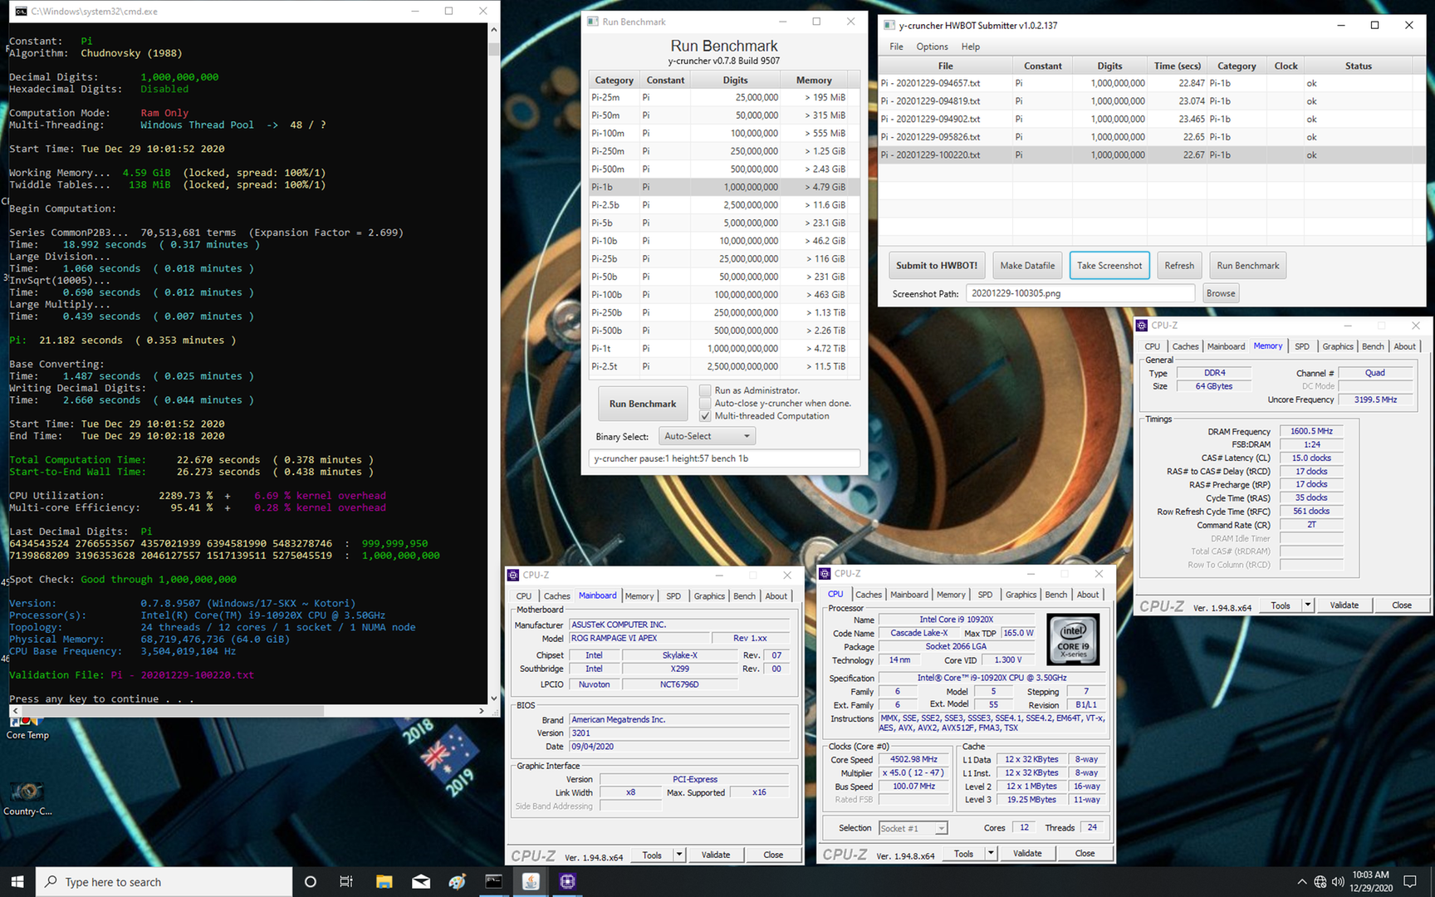Open the Windows Start menu
The image size is (1435, 897).
click(17, 881)
